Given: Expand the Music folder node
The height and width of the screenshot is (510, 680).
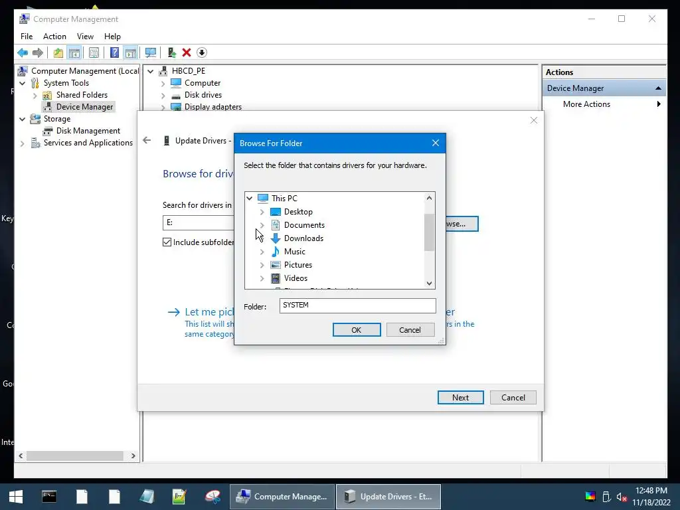Looking at the screenshot, I should 262,252.
